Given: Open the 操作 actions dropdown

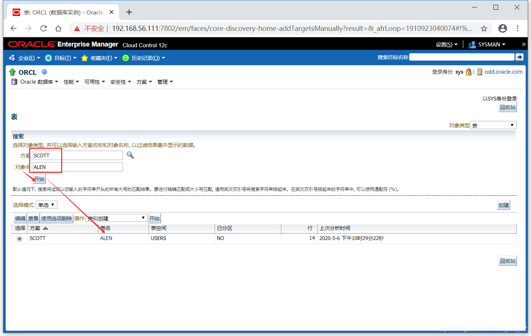Looking at the screenshot, I should (116, 218).
